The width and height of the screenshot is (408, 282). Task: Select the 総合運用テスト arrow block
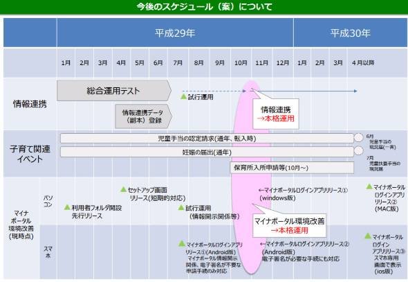coord(114,91)
